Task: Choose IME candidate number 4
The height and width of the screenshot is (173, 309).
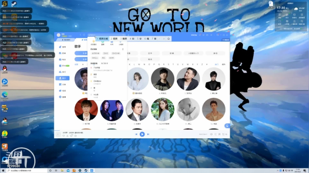Action: [x=132, y=39]
